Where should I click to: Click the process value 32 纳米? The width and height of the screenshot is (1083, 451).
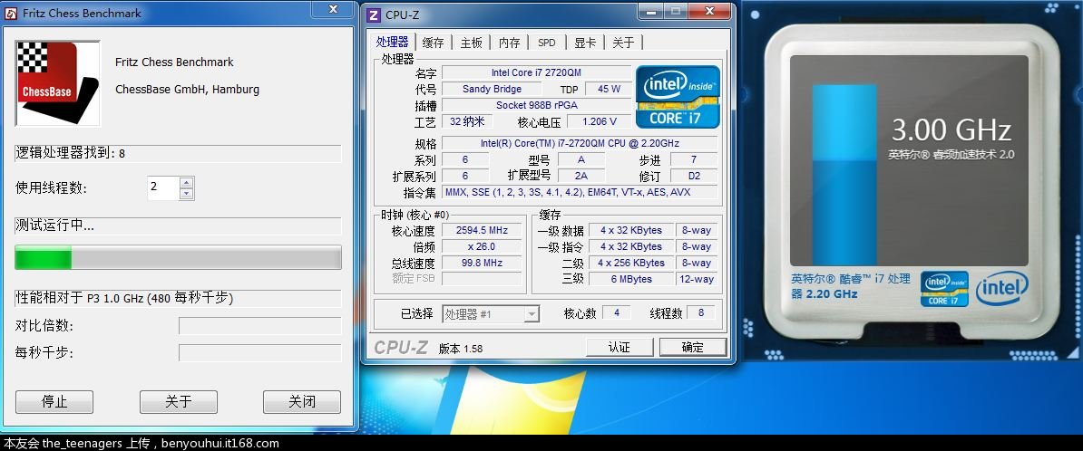click(x=467, y=121)
